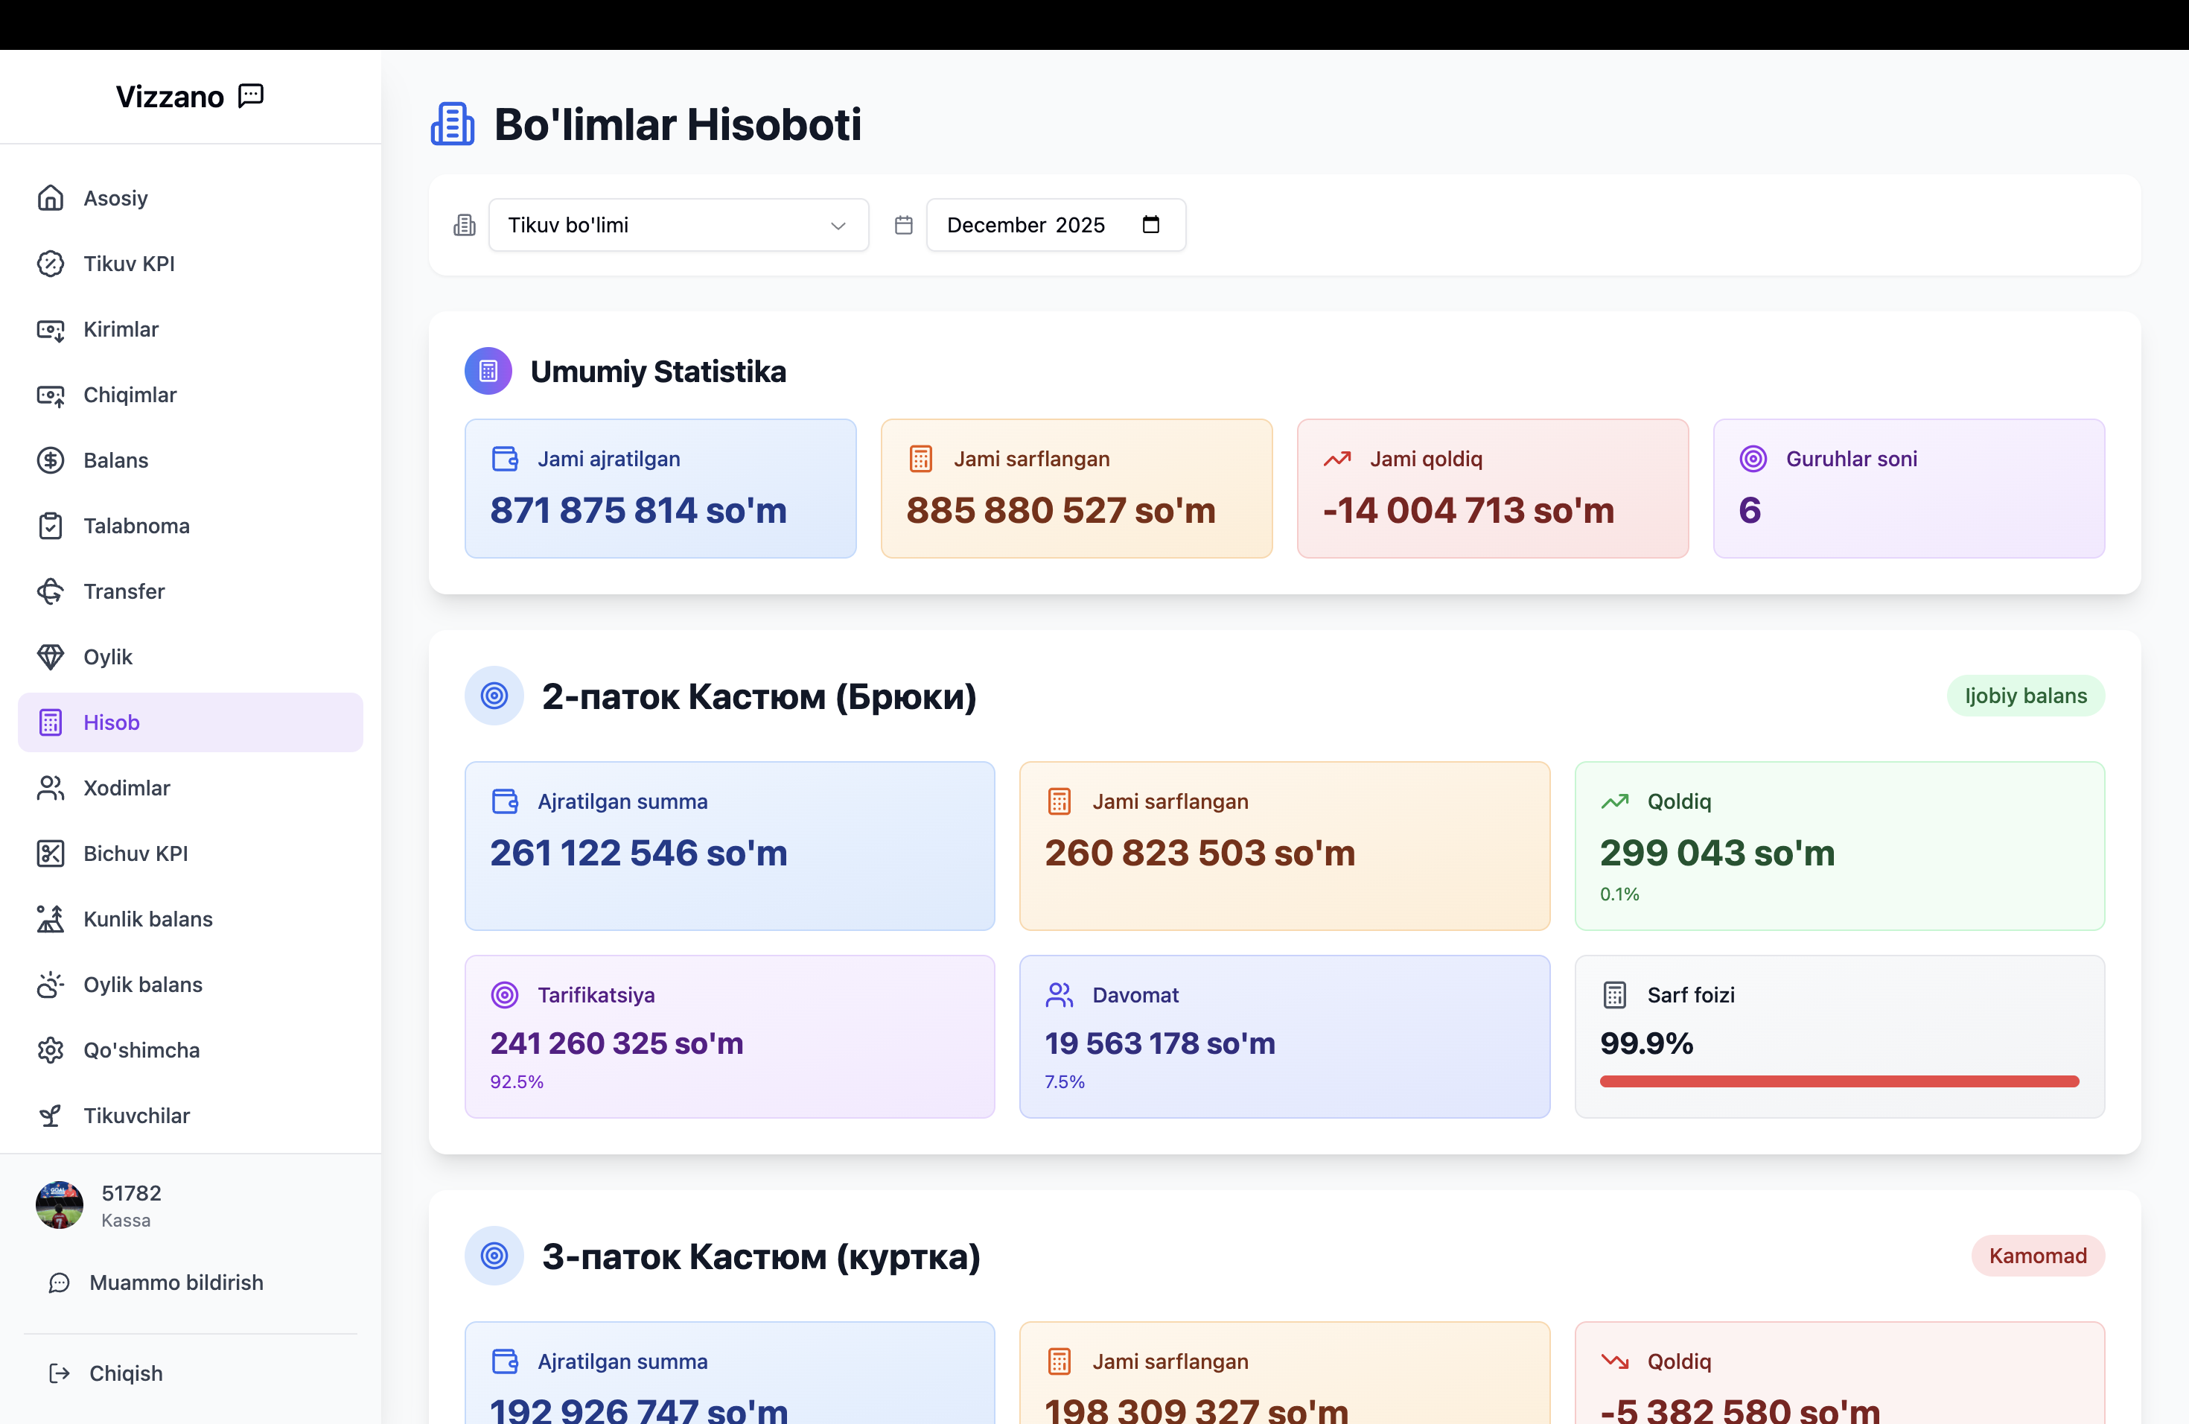Click the chevron arrow in department selector
This screenshot has width=2189, height=1424.
tap(837, 226)
